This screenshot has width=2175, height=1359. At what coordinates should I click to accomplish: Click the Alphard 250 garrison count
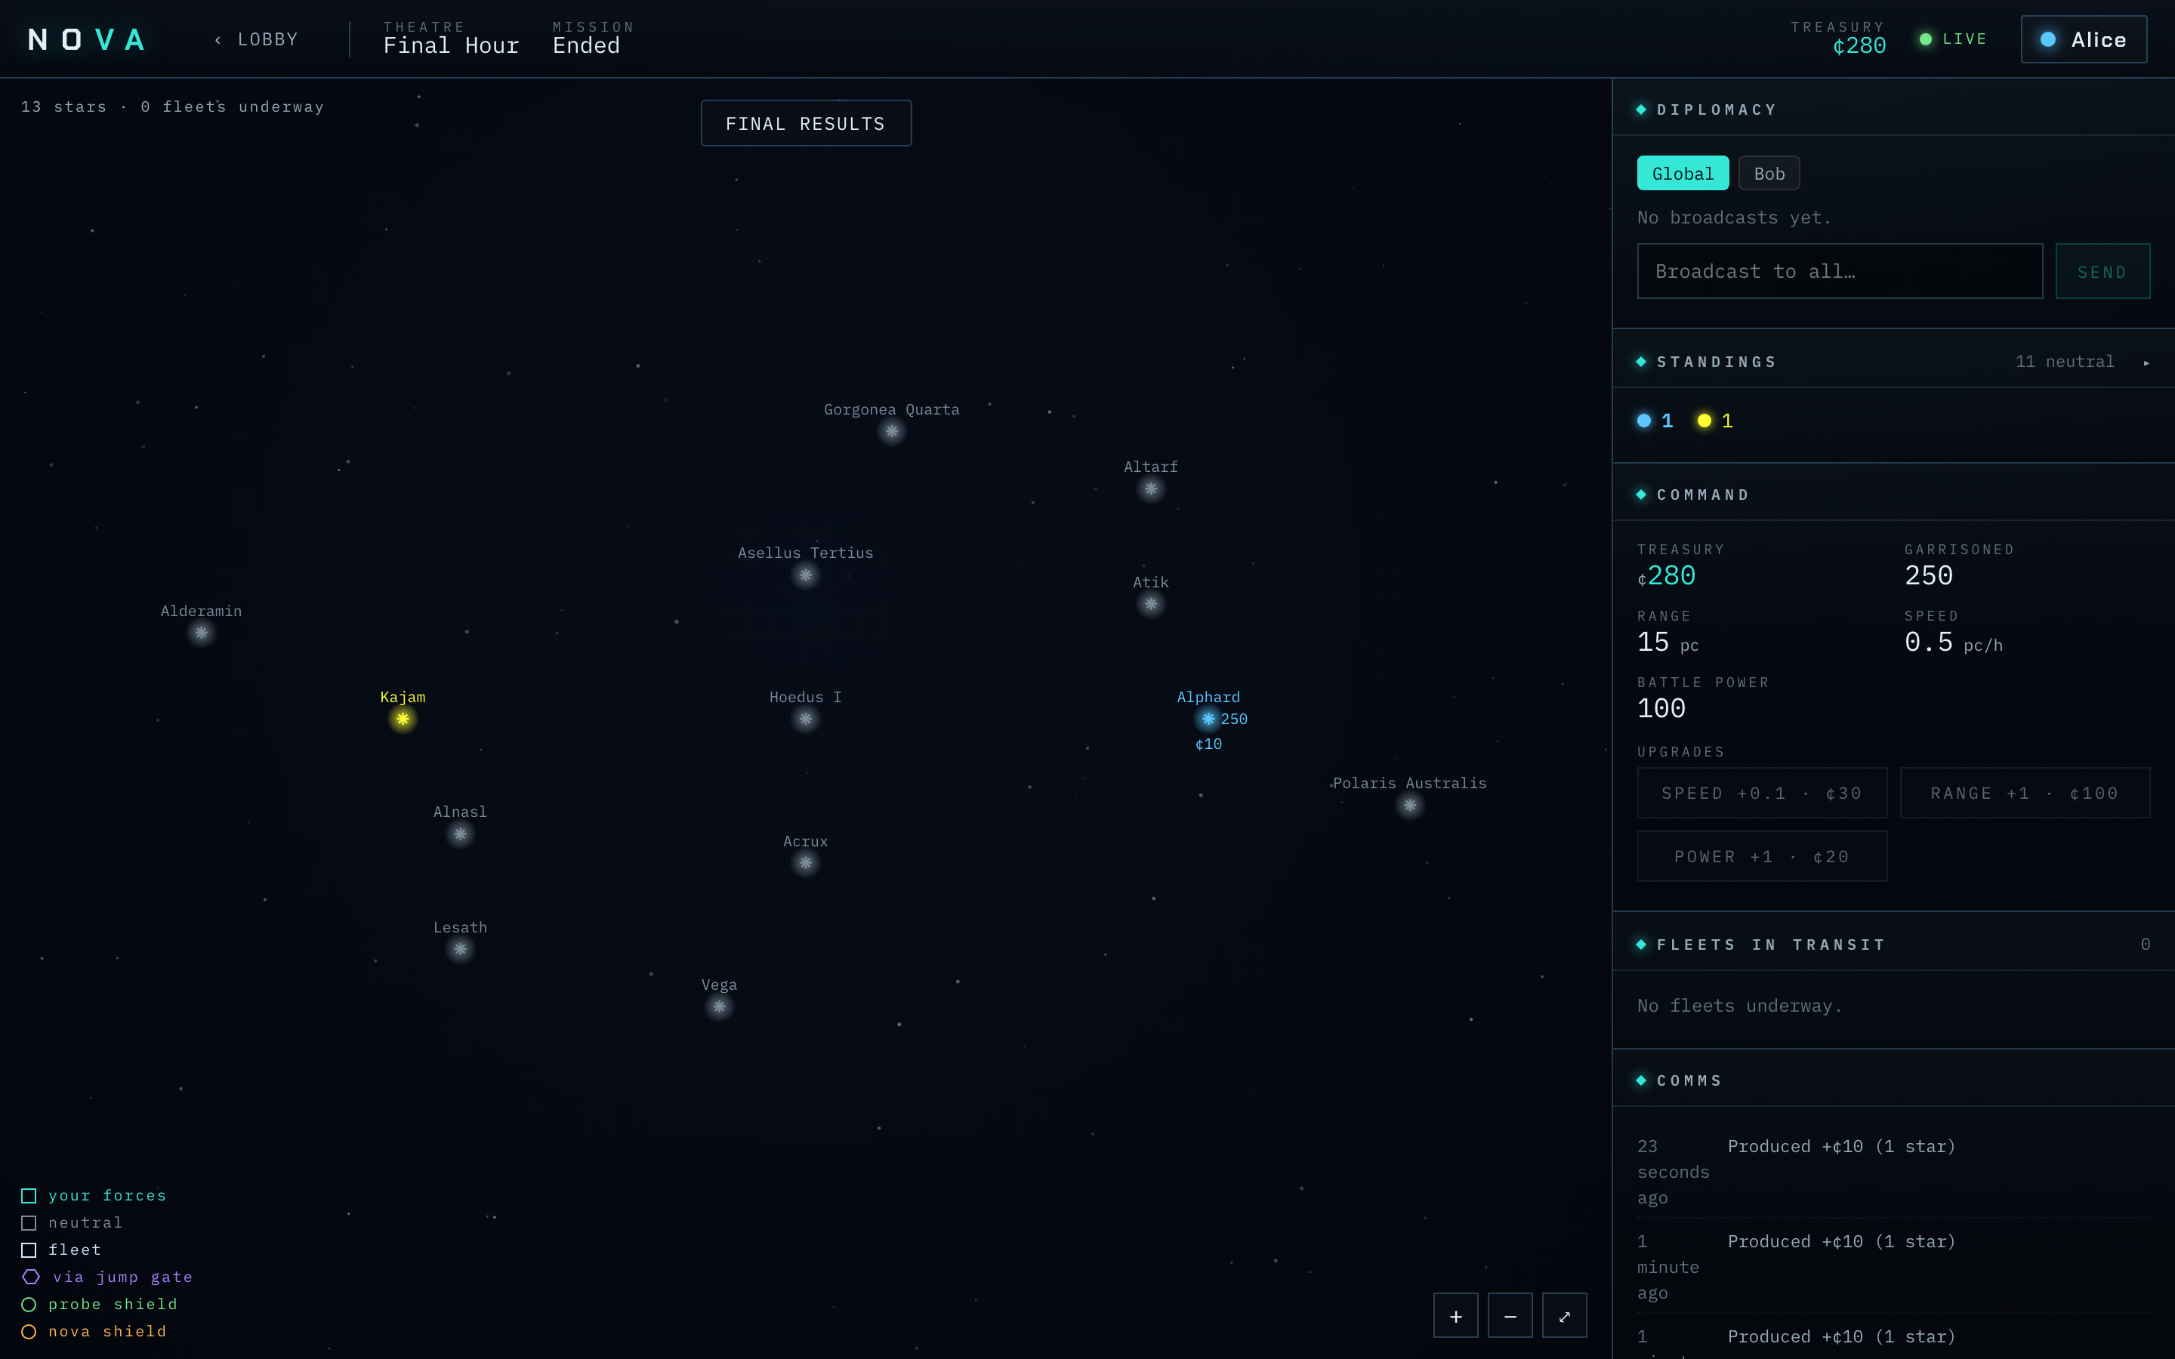pos(1234,719)
